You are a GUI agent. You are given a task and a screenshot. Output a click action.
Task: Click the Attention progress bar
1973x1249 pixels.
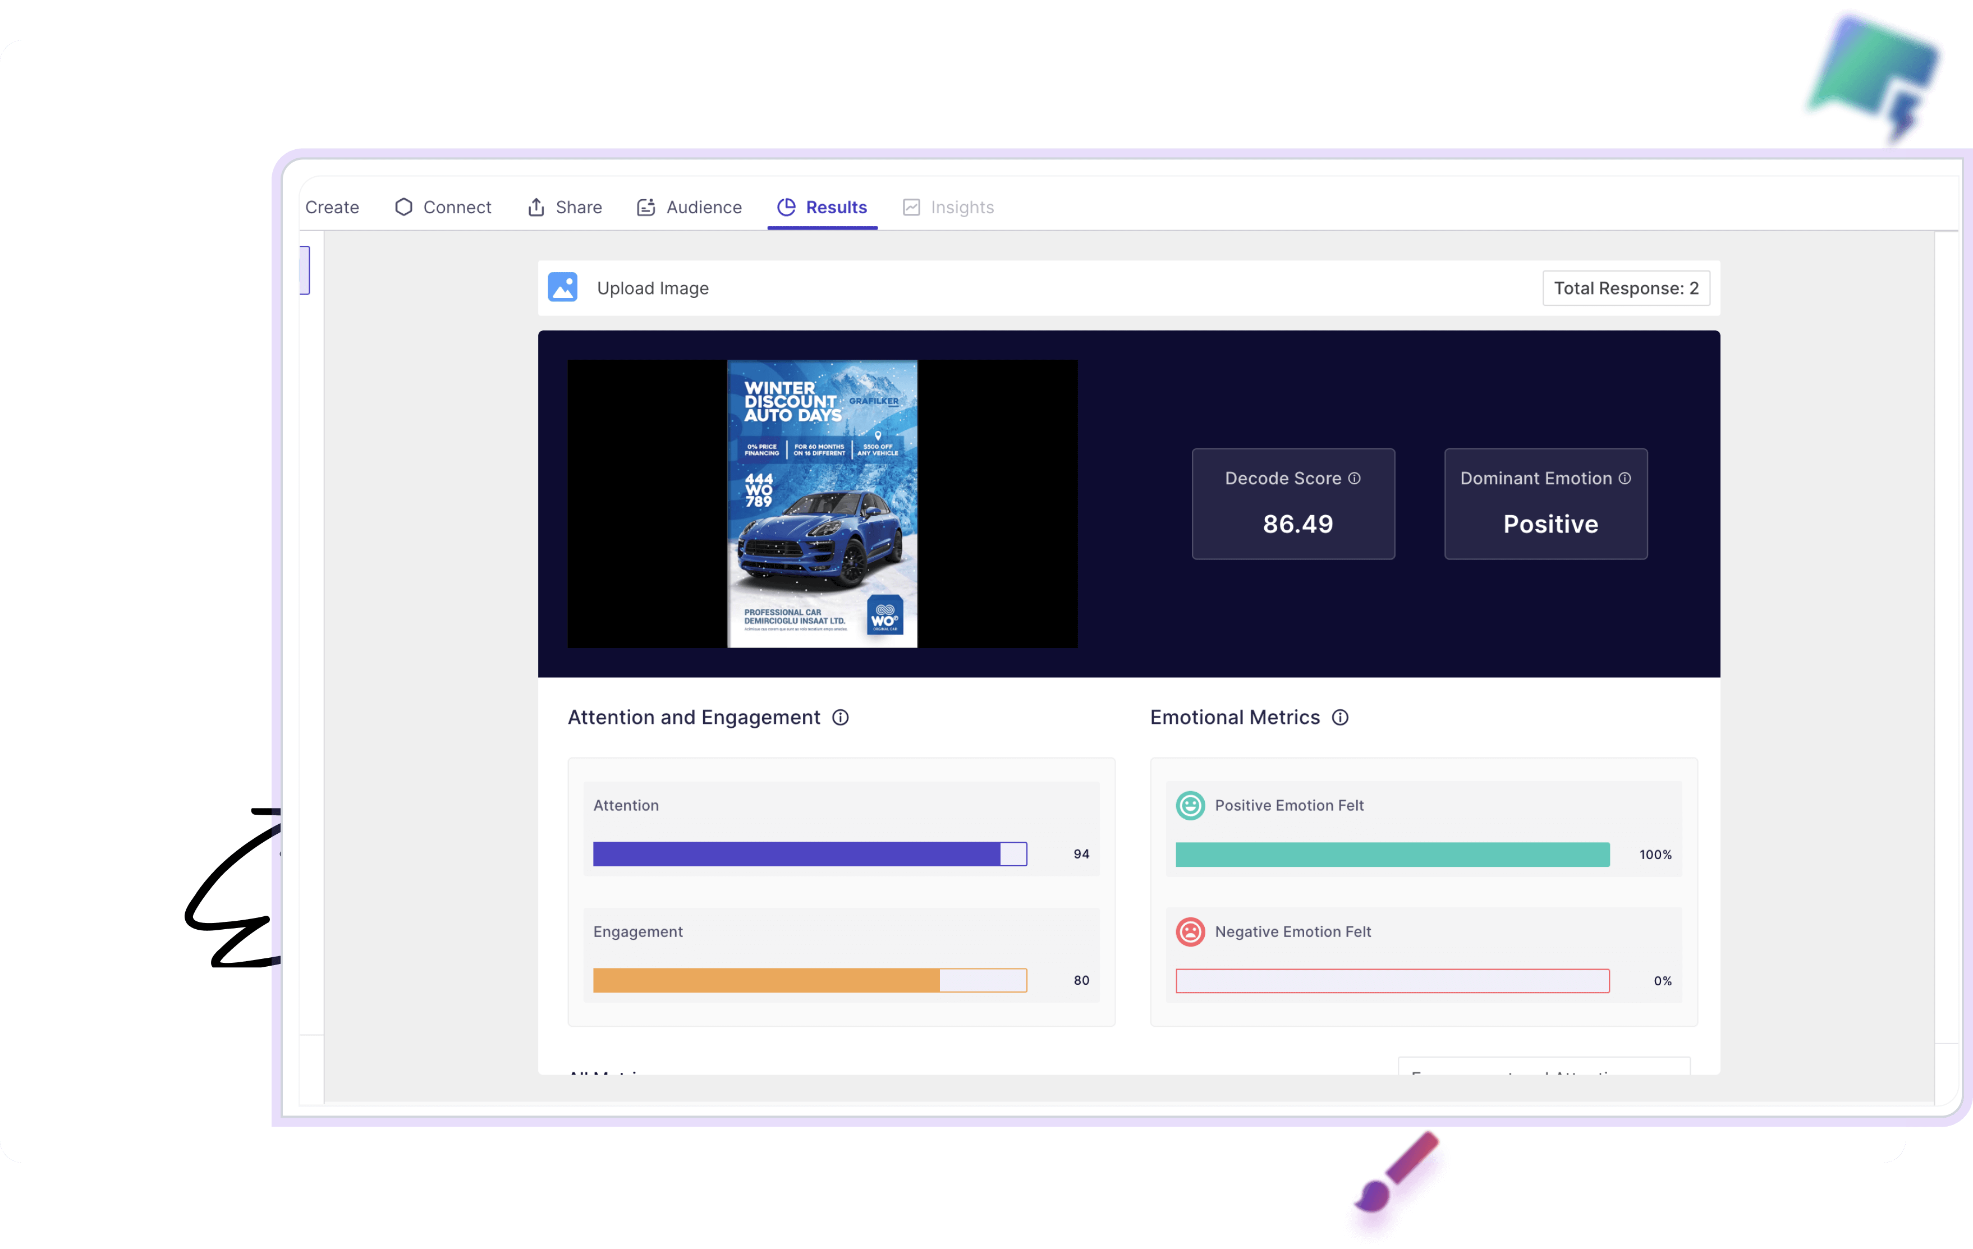point(810,853)
